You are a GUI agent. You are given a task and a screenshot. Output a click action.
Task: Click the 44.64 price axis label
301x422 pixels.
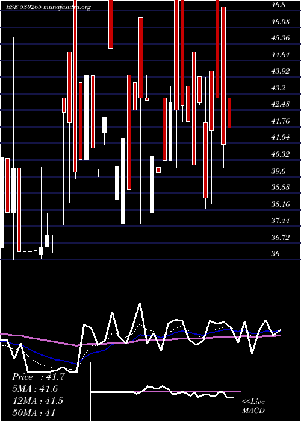coord(281,55)
